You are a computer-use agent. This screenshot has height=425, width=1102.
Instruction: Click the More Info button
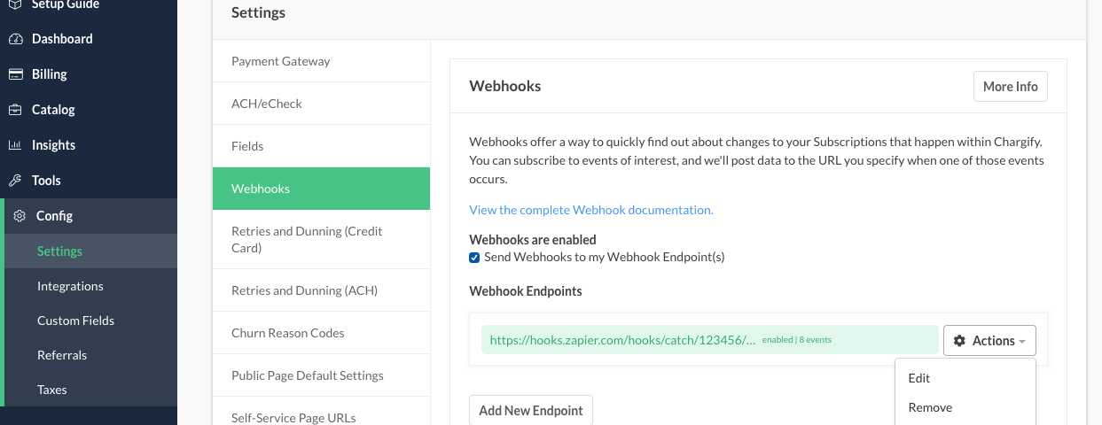point(1011,87)
